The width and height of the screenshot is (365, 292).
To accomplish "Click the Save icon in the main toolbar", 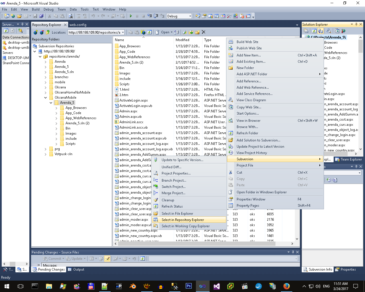I will pos(35,16).
